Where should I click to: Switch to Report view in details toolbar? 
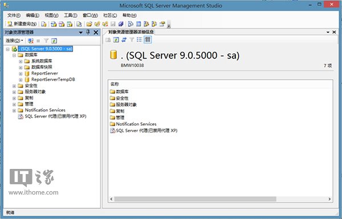click(x=148, y=40)
